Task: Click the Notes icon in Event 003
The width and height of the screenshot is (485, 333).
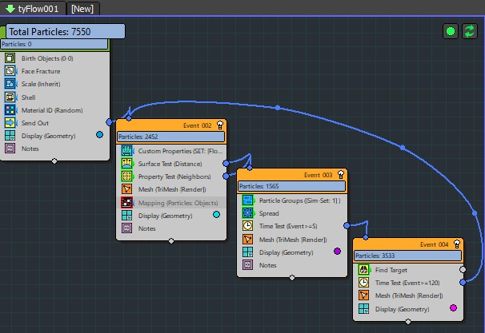Action: click(248, 265)
